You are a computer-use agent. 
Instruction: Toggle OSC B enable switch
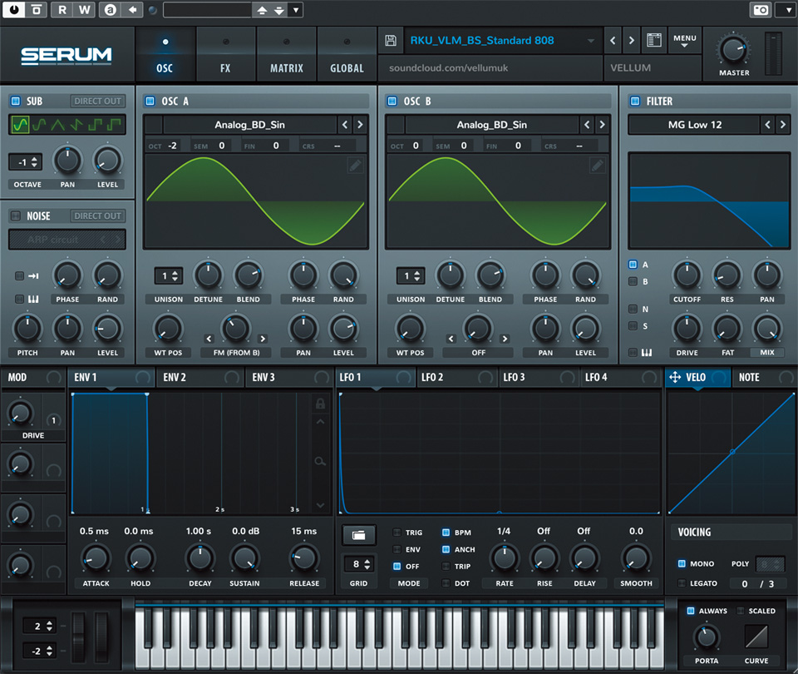point(392,101)
